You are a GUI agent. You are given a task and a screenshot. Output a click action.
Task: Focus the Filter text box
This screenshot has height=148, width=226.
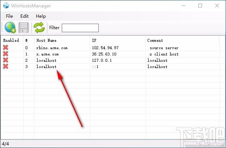tap(80, 28)
